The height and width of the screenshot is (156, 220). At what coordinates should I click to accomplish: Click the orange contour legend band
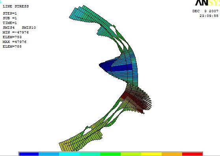pyautogui.click(x=172, y=154)
